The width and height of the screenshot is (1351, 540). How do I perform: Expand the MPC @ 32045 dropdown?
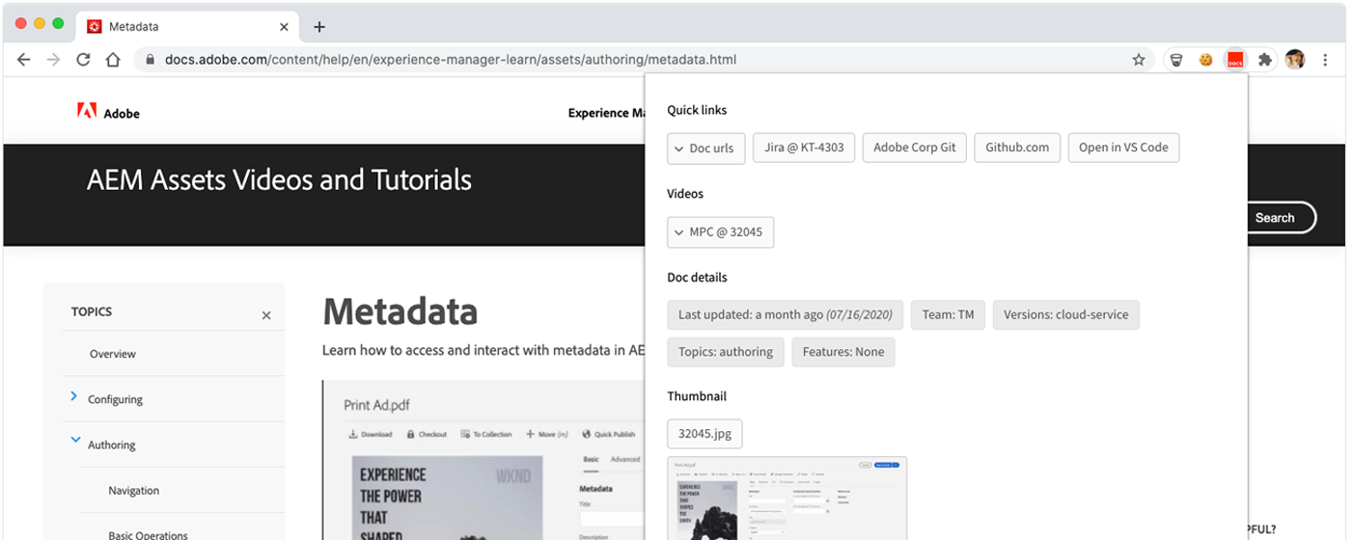coord(720,232)
